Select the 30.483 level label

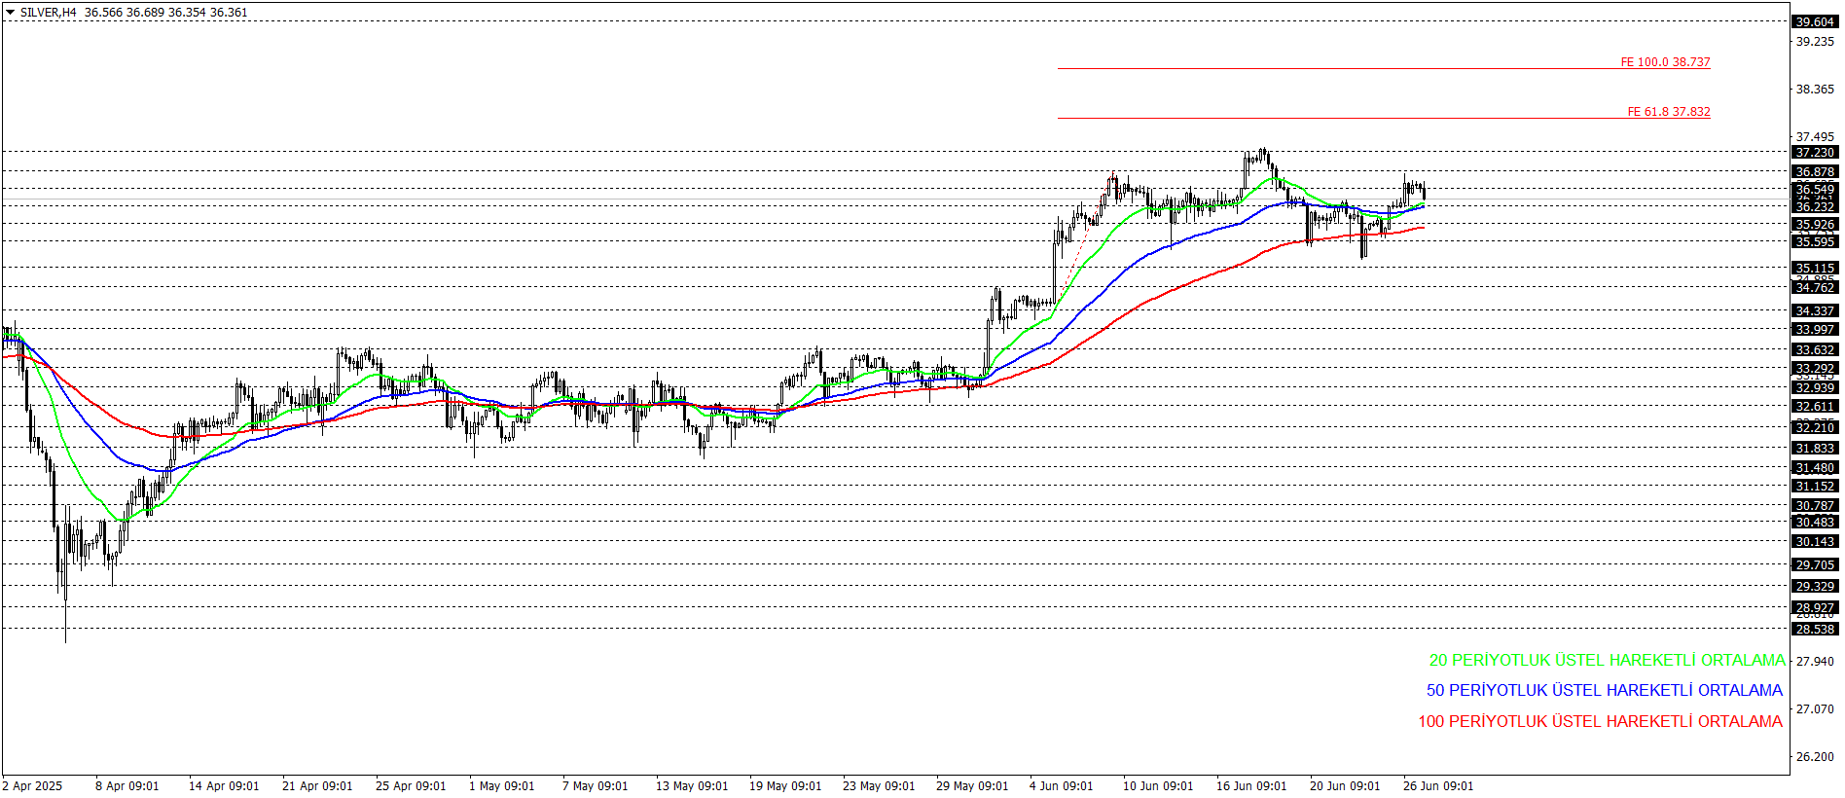(x=1815, y=522)
